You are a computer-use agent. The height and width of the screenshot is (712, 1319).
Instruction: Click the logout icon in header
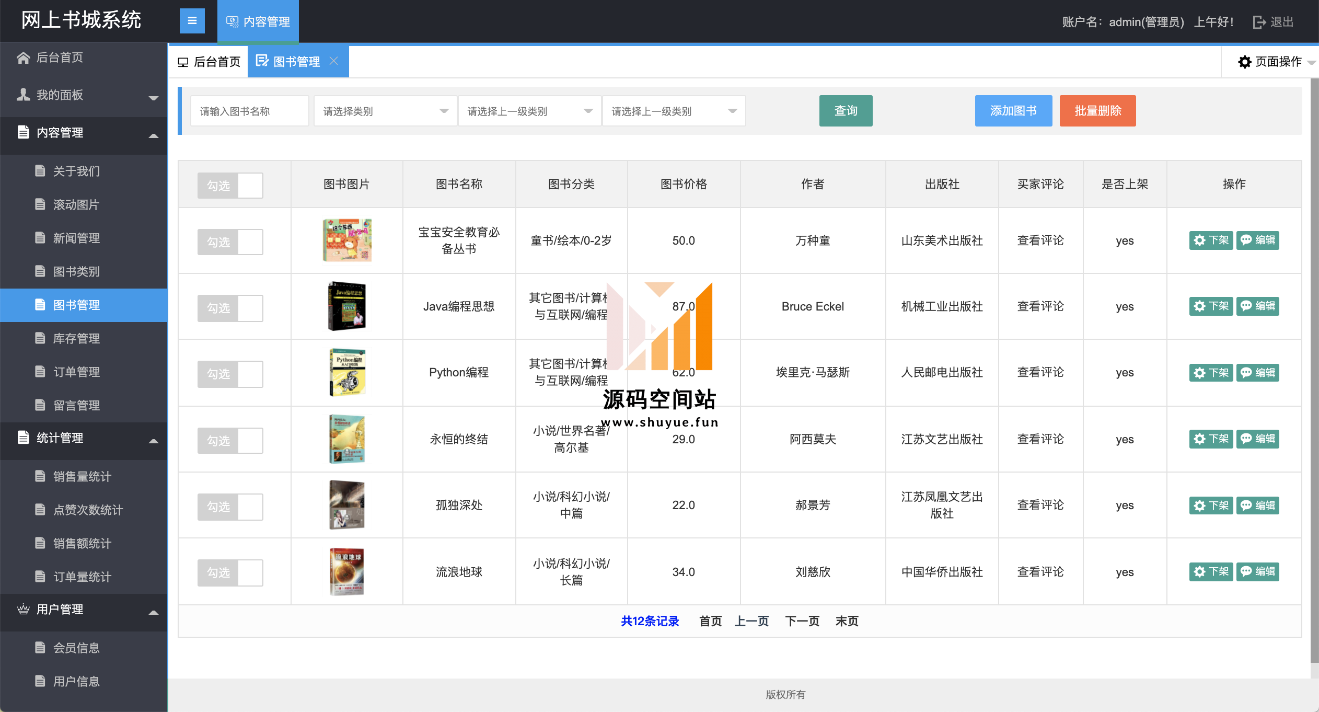point(1259,22)
